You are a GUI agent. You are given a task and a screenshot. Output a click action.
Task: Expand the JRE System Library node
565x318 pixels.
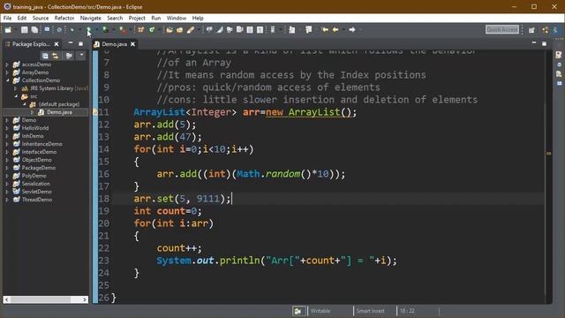pyautogui.click(x=15, y=88)
